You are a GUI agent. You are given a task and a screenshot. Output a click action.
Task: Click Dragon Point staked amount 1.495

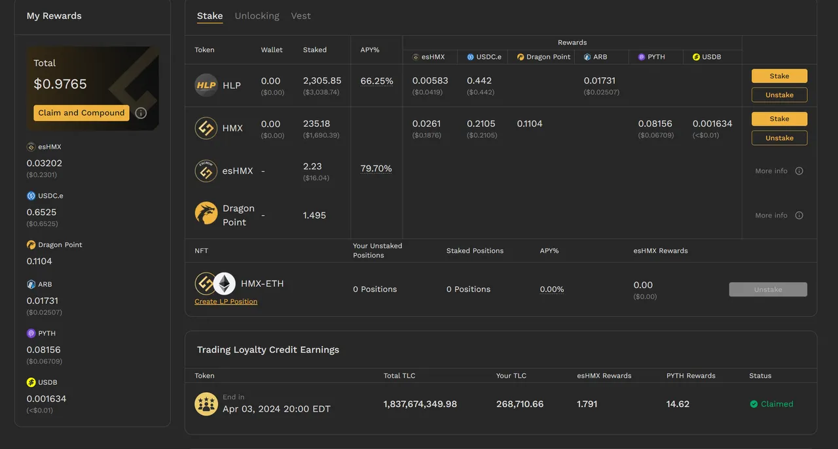[x=314, y=216]
